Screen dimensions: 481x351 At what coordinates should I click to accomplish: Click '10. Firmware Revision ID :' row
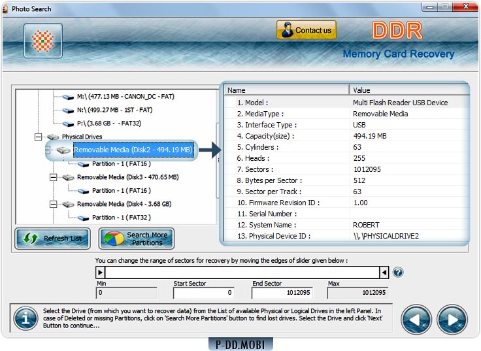click(346, 203)
